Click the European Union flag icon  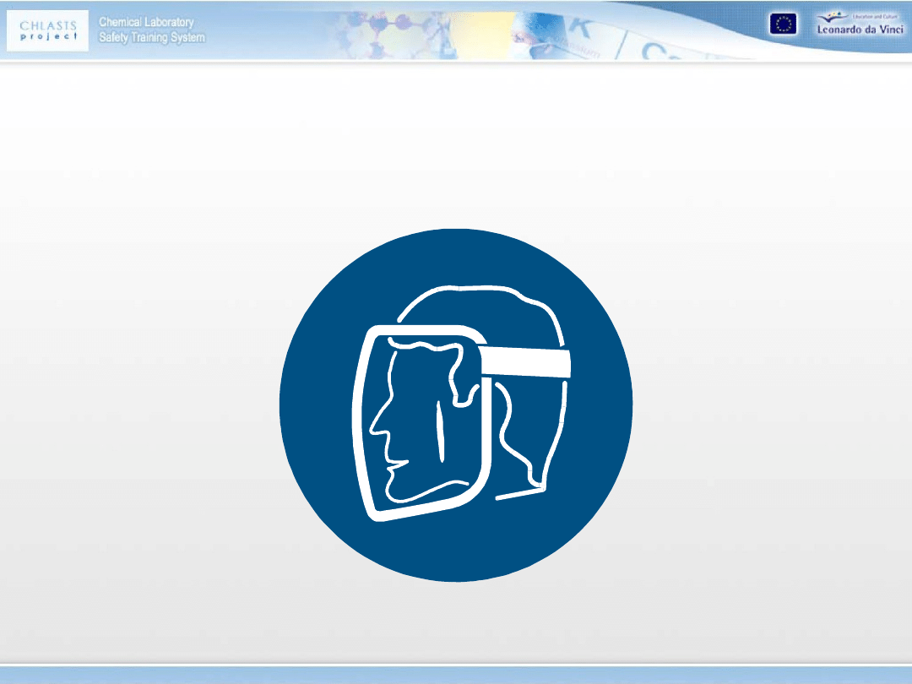point(782,24)
